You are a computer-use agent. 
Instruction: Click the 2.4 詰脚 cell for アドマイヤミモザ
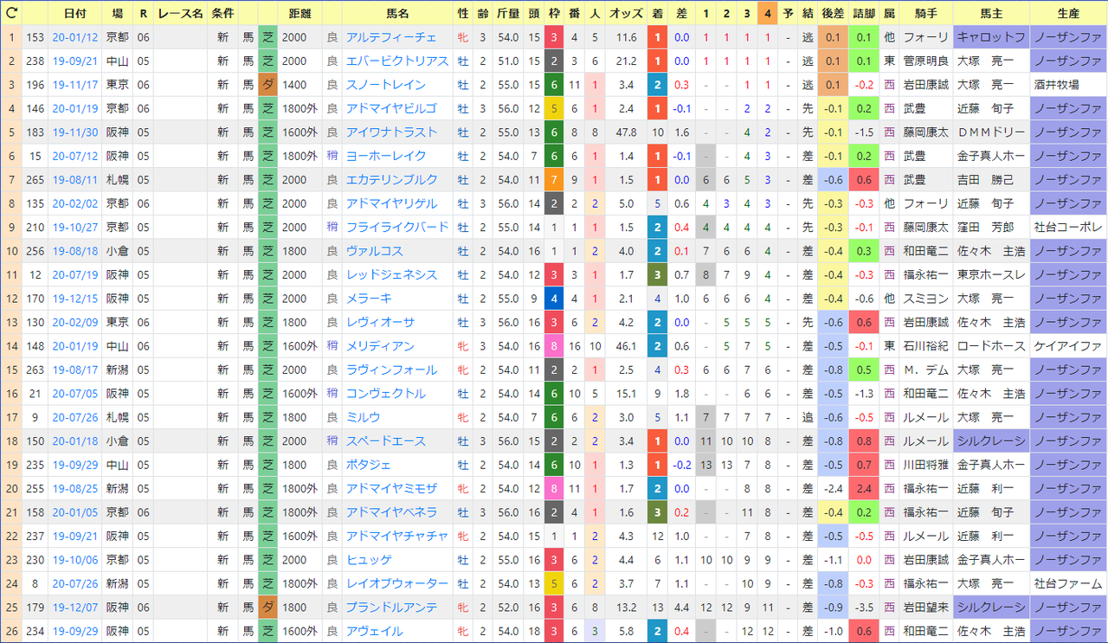coord(864,489)
